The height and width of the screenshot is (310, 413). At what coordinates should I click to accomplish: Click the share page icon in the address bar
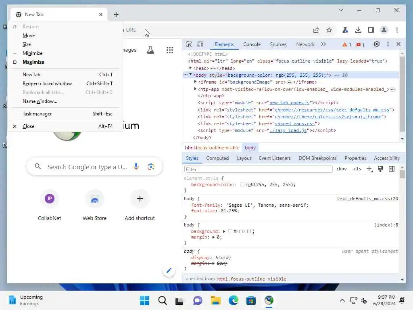coord(316,30)
